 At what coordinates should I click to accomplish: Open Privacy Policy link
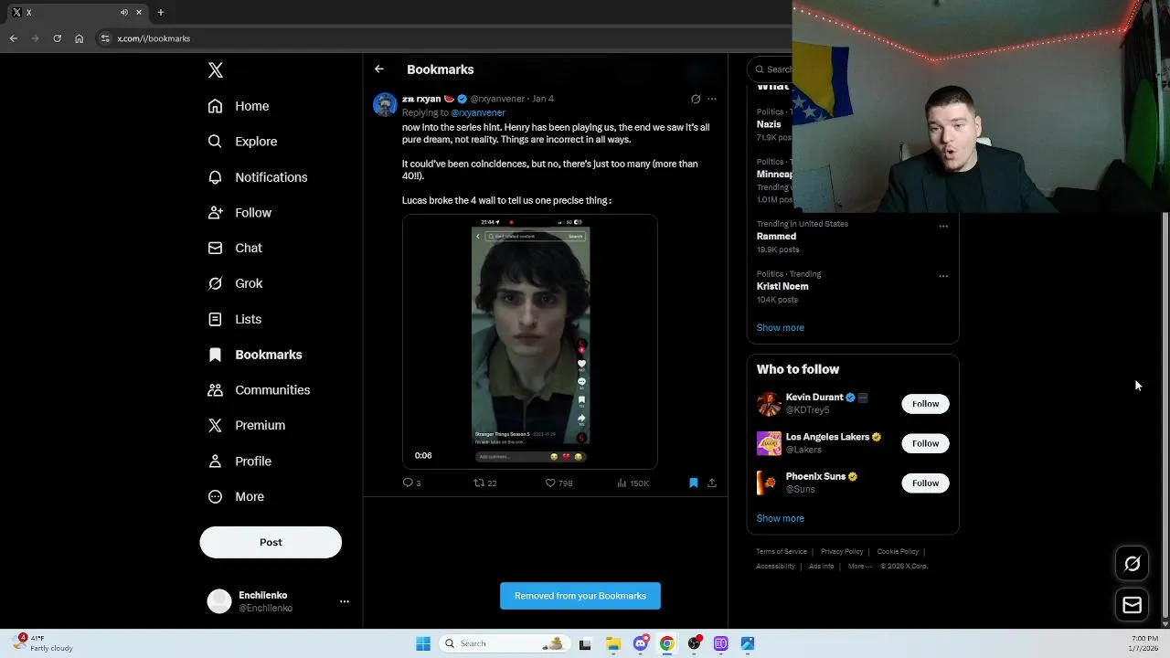tap(842, 551)
